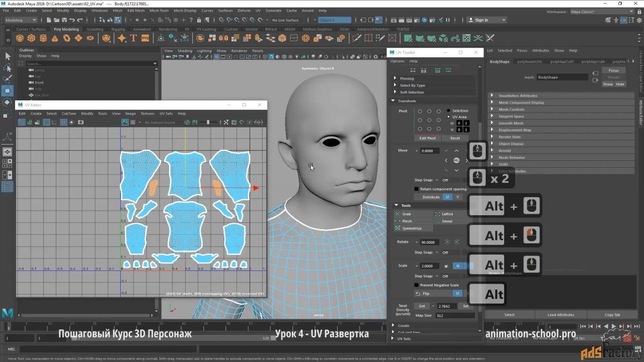Toggle the Distribute U button
The image size is (644, 362).
(x=447, y=197)
